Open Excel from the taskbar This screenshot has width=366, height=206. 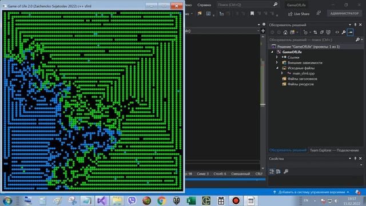tap(191, 201)
